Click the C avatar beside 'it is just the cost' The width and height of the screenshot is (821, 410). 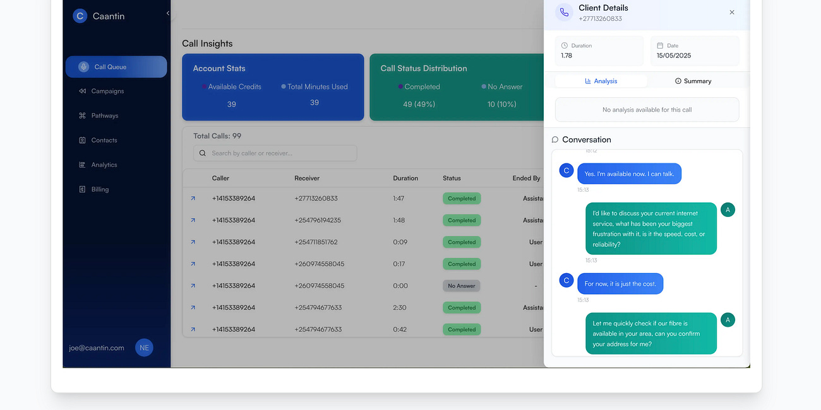coord(566,280)
